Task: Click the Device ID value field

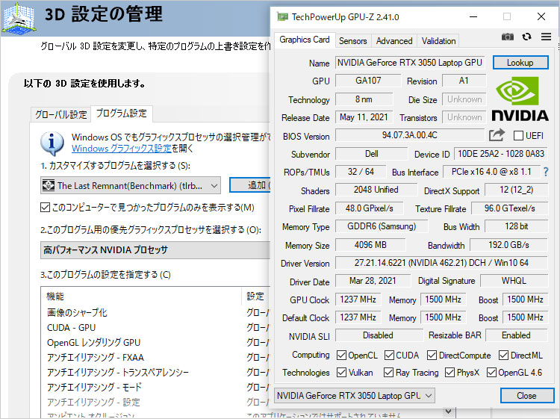Action: pos(501,154)
